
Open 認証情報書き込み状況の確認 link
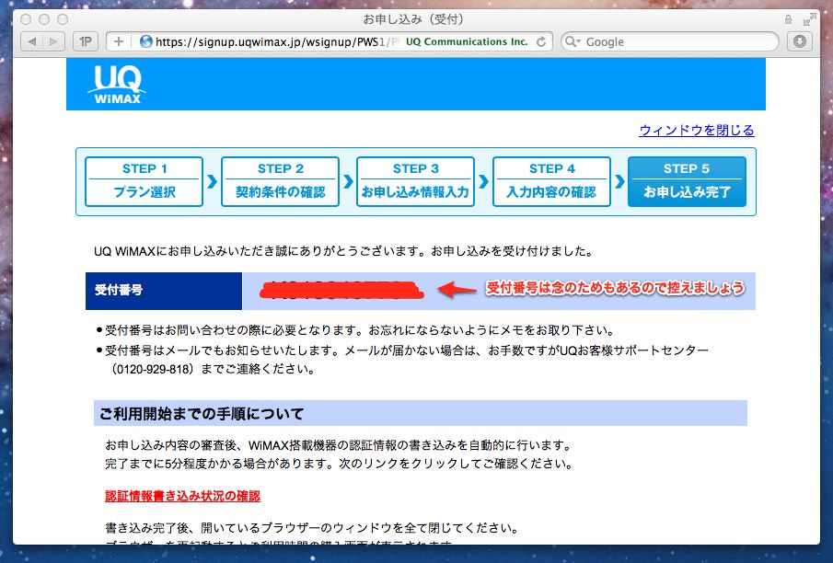point(182,496)
